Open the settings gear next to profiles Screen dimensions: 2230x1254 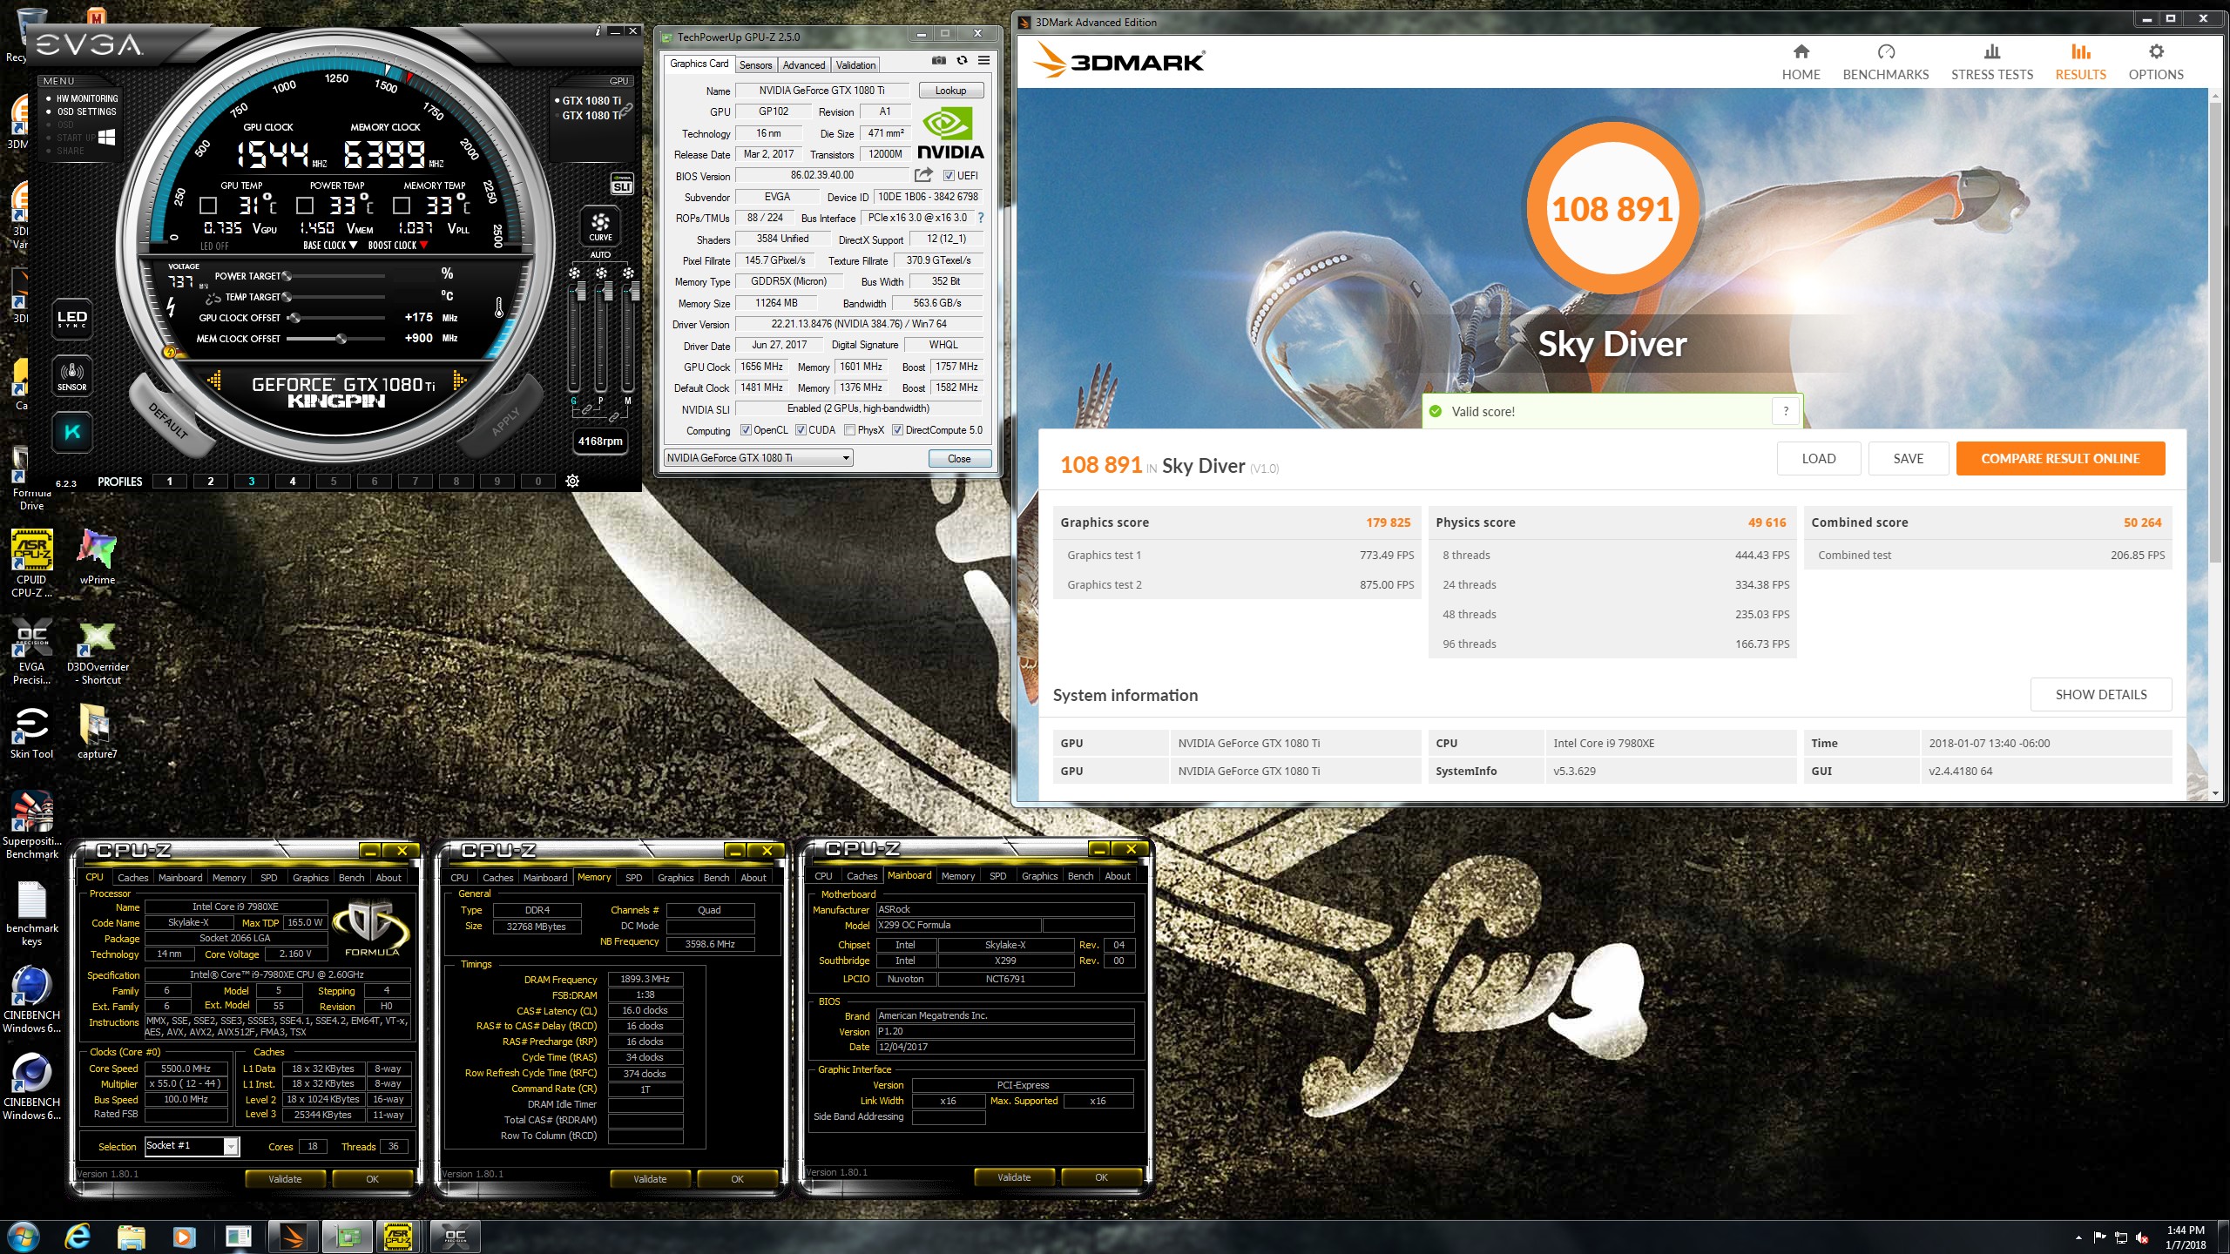572,481
